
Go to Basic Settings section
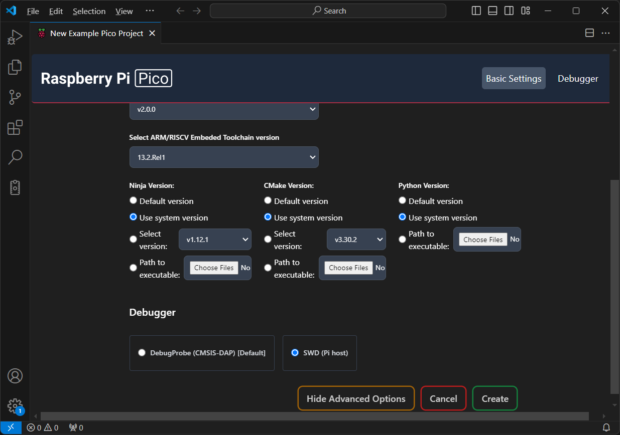point(514,78)
